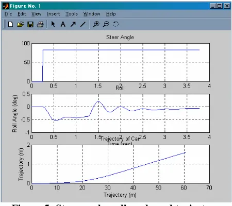The image size is (232, 206).
Task: Click the '-0.5' tick on Roll axis
Action: (25, 119)
